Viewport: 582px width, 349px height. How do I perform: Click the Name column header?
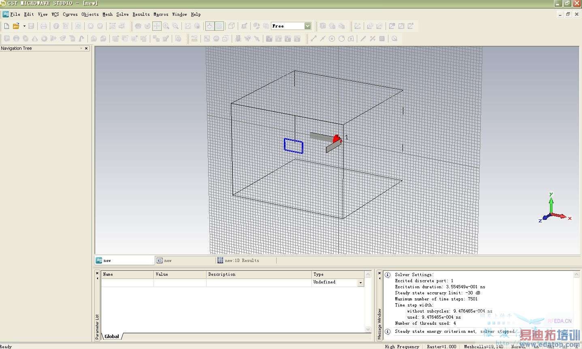click(127, 274)
